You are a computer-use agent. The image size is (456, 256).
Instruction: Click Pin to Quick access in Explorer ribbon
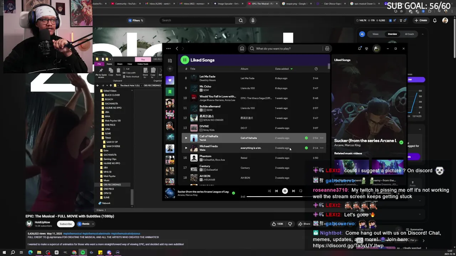tap(101, 73)
